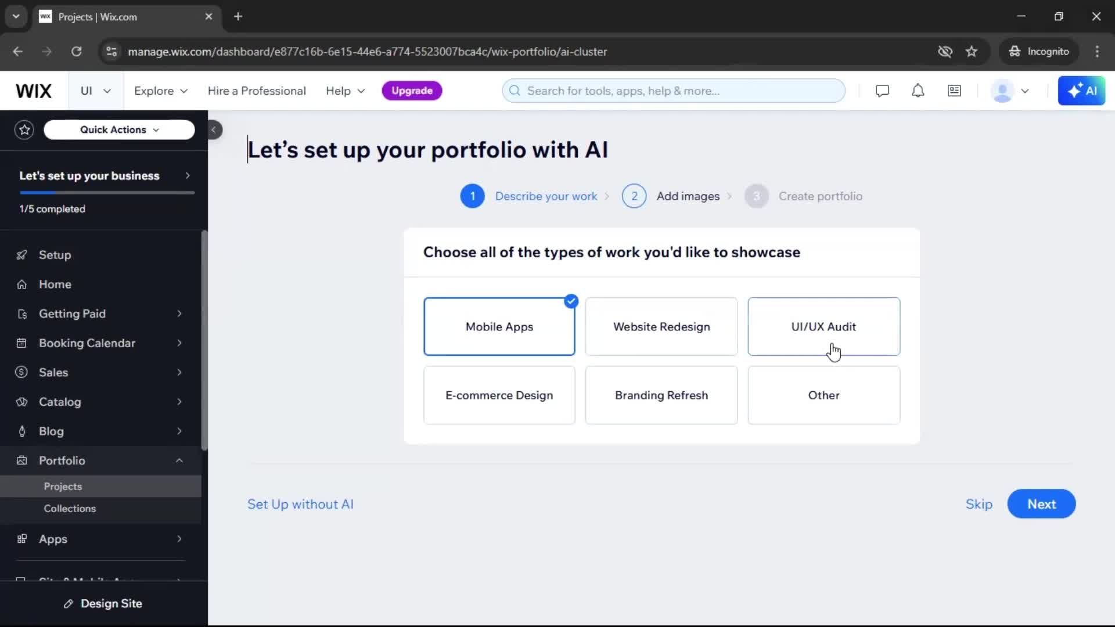Viewport: 1115px width, 627px height.
Task: Click the Next button
Action: tap(1041, 504)
